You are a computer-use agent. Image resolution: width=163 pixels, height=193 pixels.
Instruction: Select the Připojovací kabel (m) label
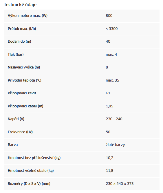tap(25, 106)
